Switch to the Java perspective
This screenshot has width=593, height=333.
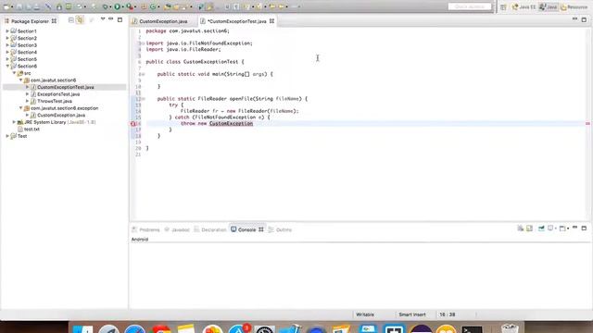[549, 6]
